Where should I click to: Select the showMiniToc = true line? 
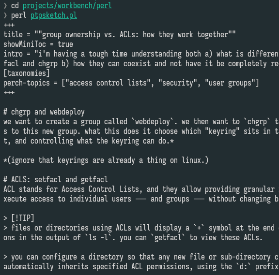click(38, 44)
